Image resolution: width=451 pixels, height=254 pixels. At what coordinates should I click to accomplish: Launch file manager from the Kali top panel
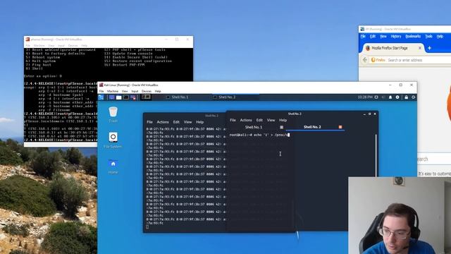click(119, 97)
